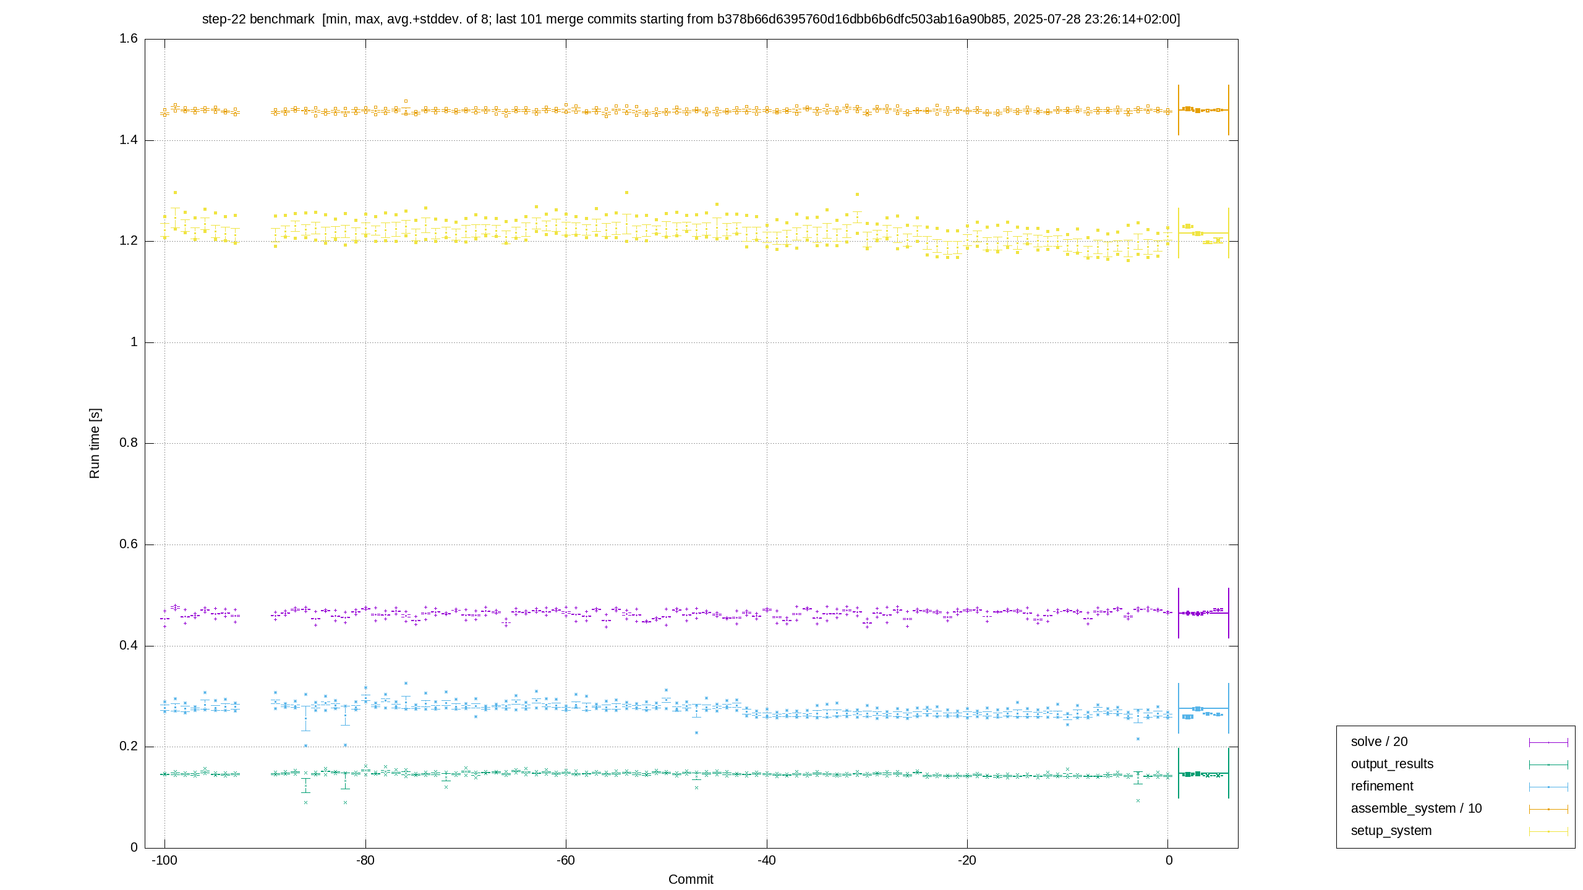This screenshot has height=890, width=1583.
Task: Click the 'Run time [s]' y-axis label
Action: [94, 443]
